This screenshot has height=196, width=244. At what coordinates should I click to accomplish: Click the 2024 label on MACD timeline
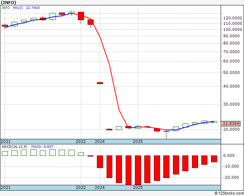(x=100, y=187)
